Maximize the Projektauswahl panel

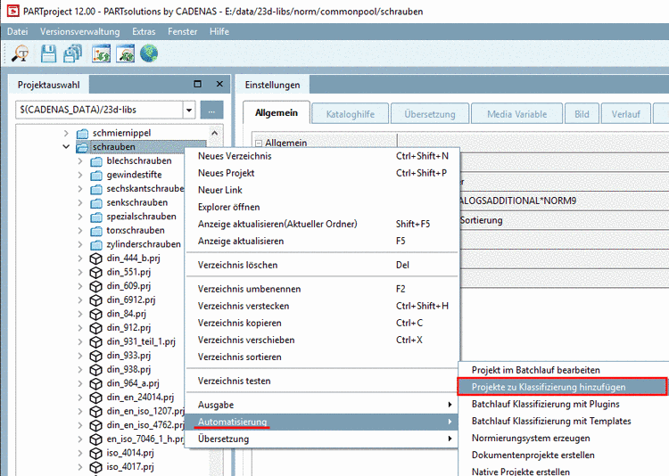(x=197, y=84)
